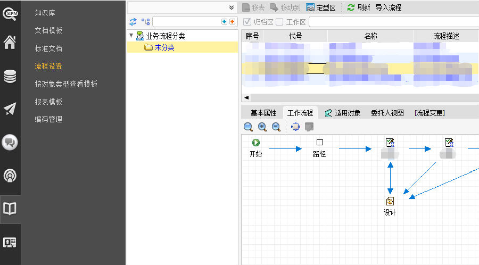Click the 刷新 refresh button

[359, 7]
